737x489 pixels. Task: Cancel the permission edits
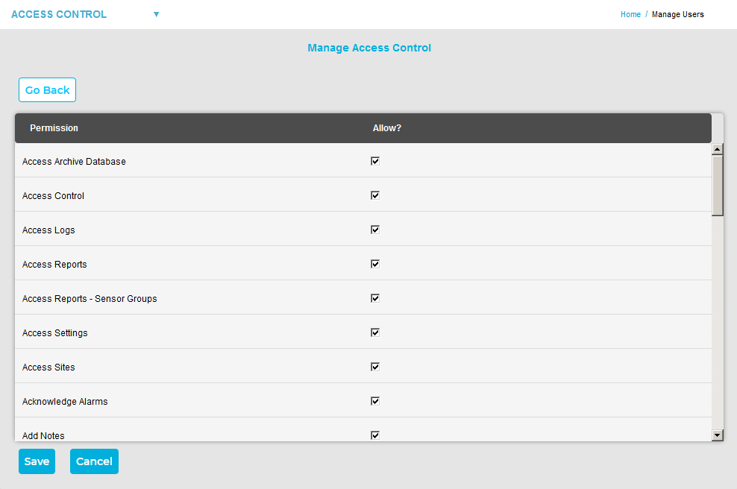click(94, 461)
